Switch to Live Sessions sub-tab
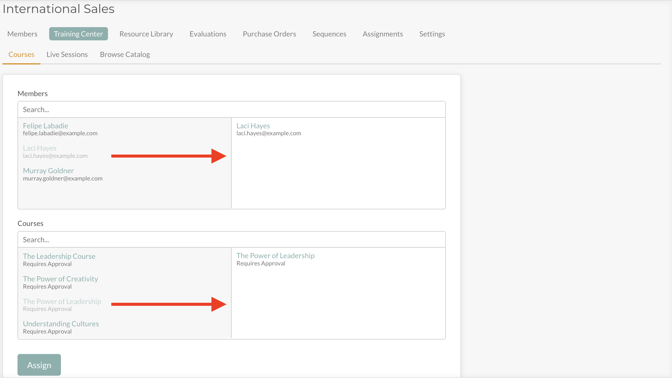 tap(67, 55)
